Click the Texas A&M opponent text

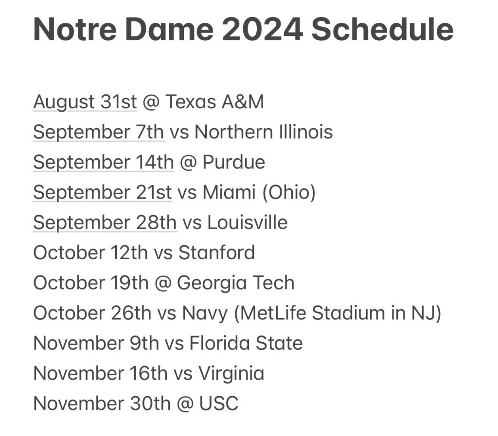214,102
